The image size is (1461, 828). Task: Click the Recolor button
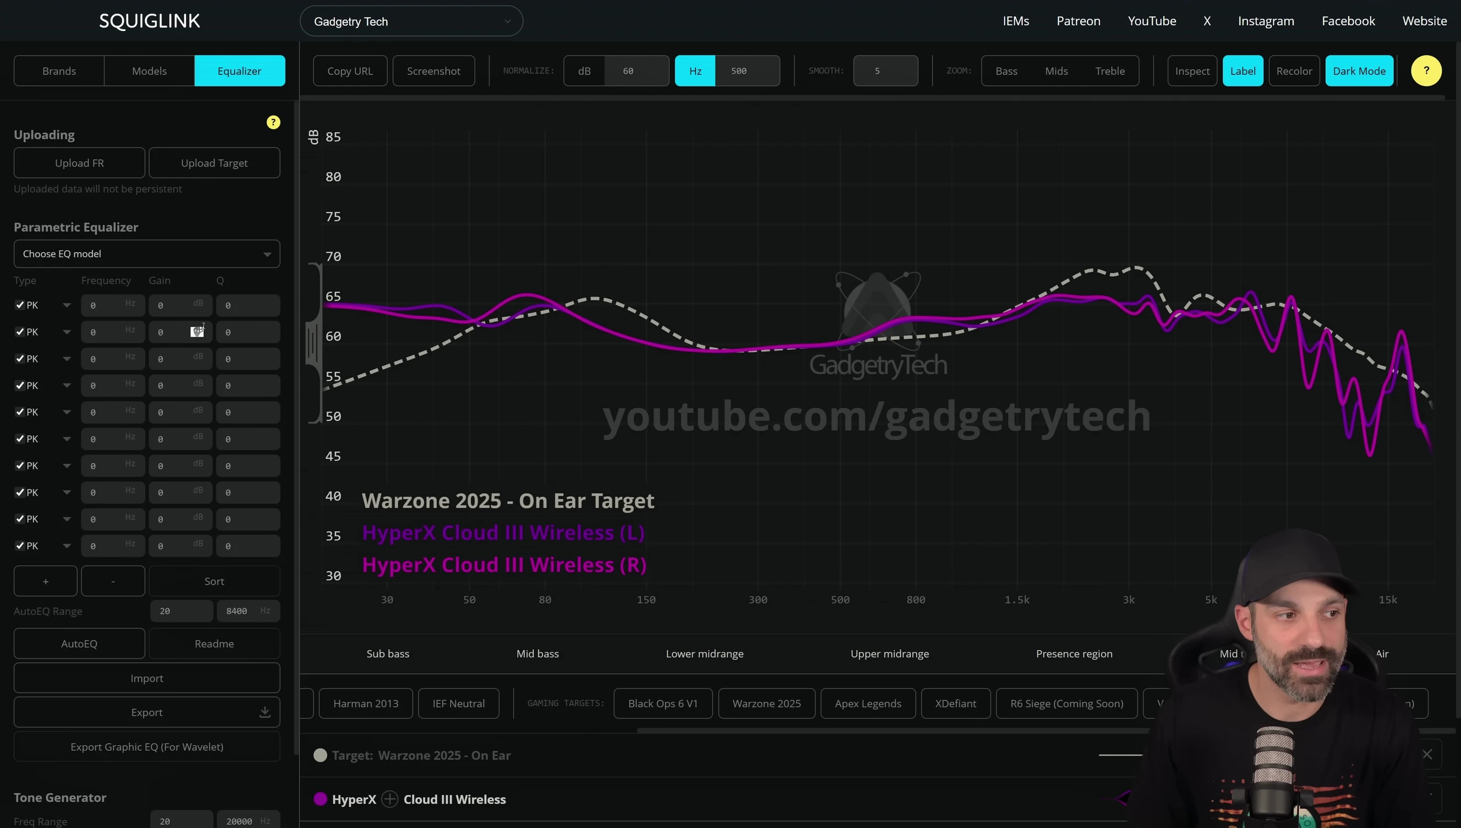tap(1294, 70)
